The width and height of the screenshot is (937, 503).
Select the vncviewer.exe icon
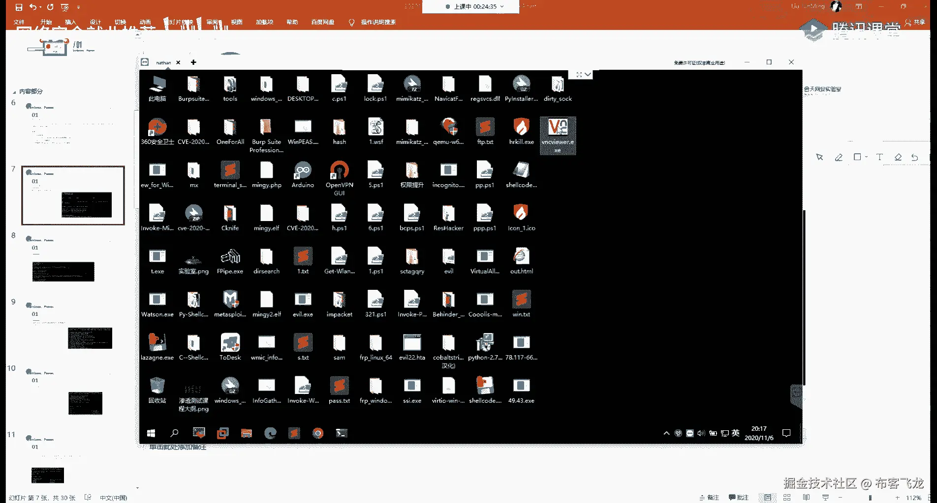pos(558,136)
